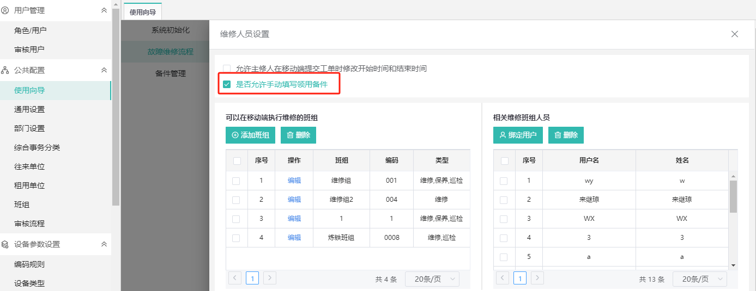This screenshot has width=756, height=291.
Task: Click 删除 button in the 相关维修班组人员 panel
Action: (x=566, y=135)
